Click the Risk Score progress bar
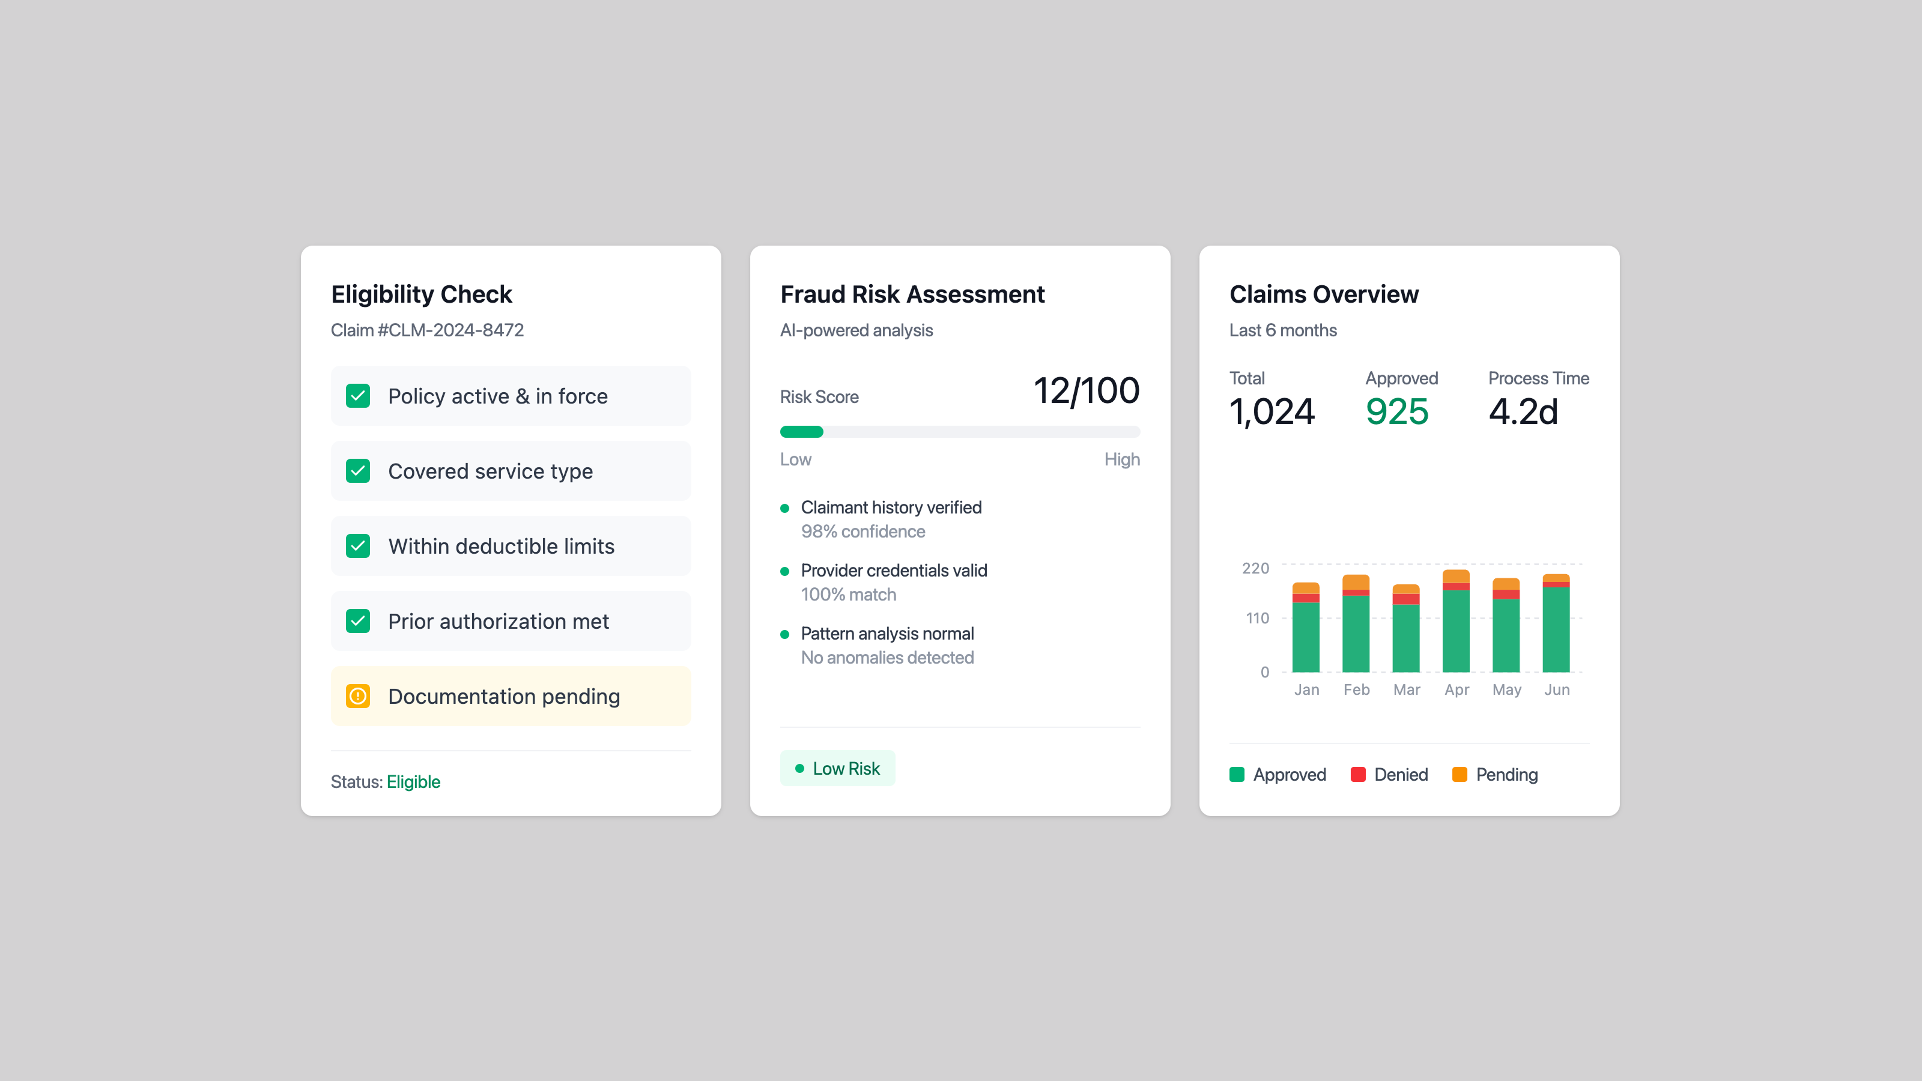The height and width of the screenshot is (1081, 1922). 960,431
